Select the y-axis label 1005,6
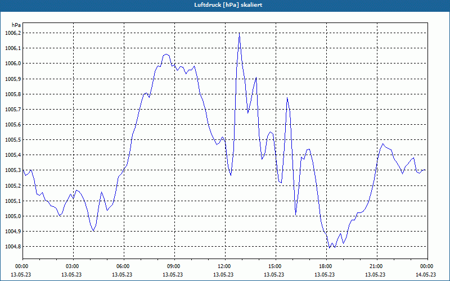 13,124
